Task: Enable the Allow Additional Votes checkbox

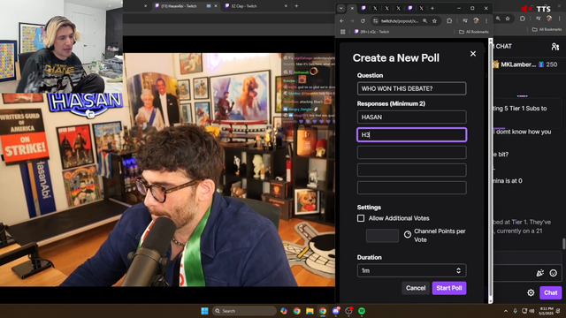Action: tap(361, 218)
